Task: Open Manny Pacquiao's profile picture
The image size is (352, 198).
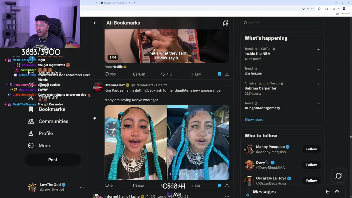Action: (249, 149)
